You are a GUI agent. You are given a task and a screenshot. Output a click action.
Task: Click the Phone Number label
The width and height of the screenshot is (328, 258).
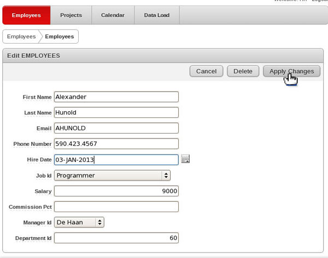tap(32, 144)
